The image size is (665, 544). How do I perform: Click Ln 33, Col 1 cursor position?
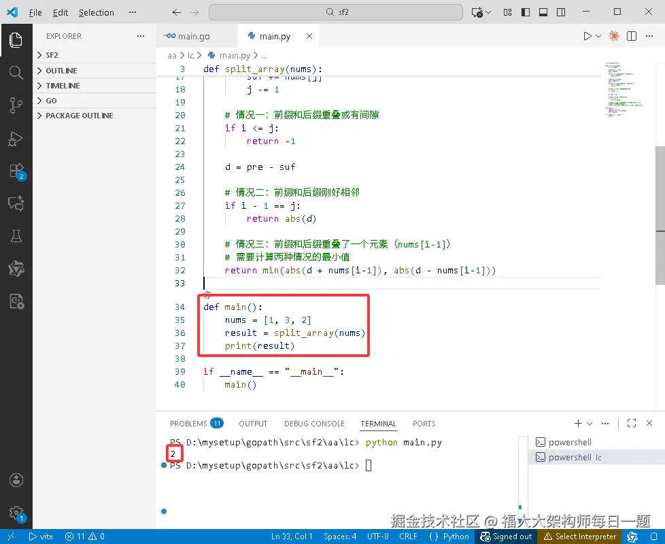[292, 537]
